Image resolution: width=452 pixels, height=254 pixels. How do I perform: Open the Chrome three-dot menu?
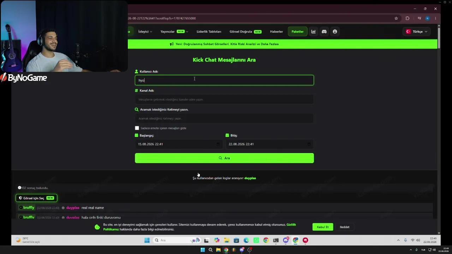pos(435,18)
